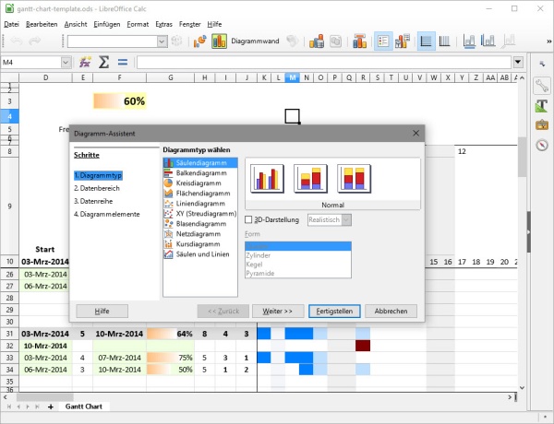Click the toolbar overflow chevron
The width and height of the screenshot is (554, 424).
tap(548, 41)
